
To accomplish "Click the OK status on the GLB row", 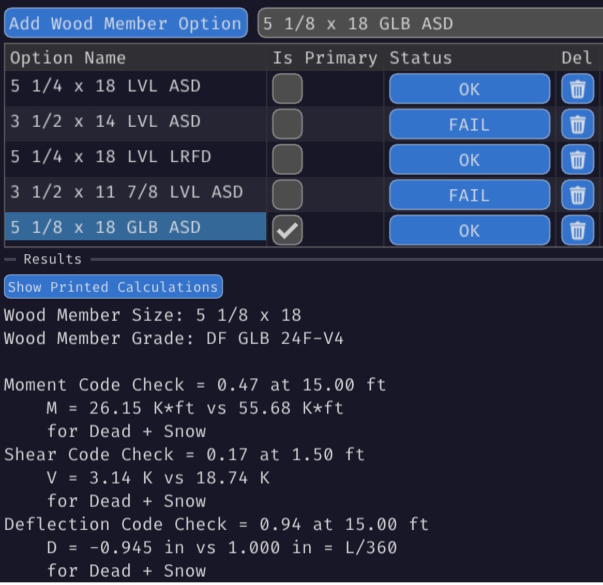I will coord(469,230).
